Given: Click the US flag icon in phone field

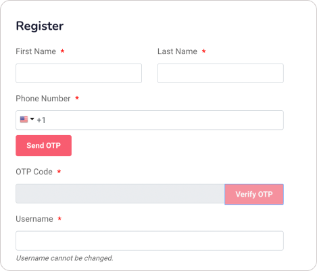Looking at the screenshot, I should (x=24, y=120).
